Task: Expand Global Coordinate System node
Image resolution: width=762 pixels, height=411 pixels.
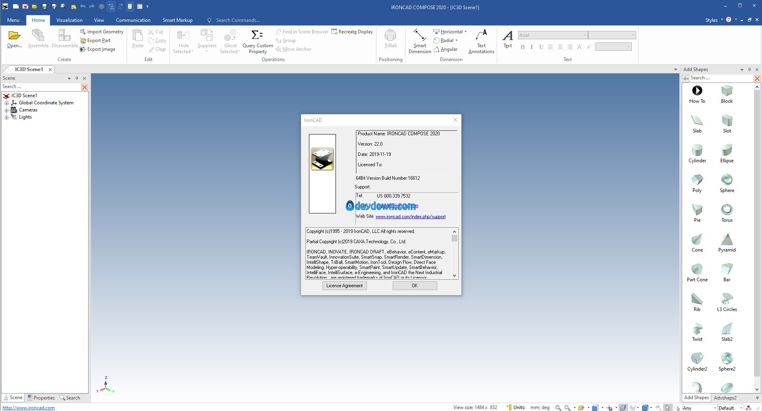Action: pyautogui.click(x=6, y=103)
